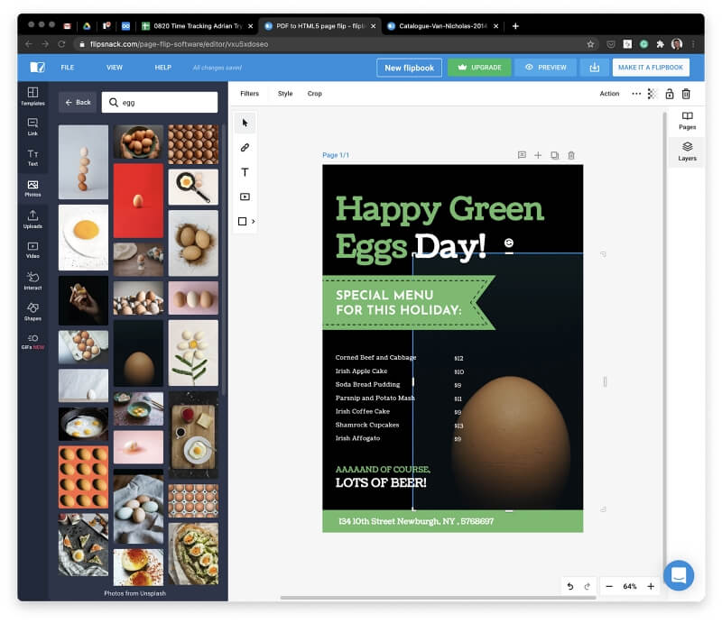Select the fried egg on white photo
The width and height of the screenshot is (722, 623).
pyautogui.click(x=83, y=237)
